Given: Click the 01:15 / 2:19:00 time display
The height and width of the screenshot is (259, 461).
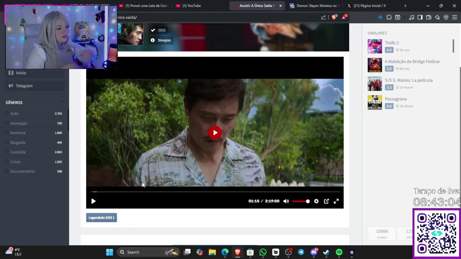Looking at the screenshot, I should (x=264, y=201).
